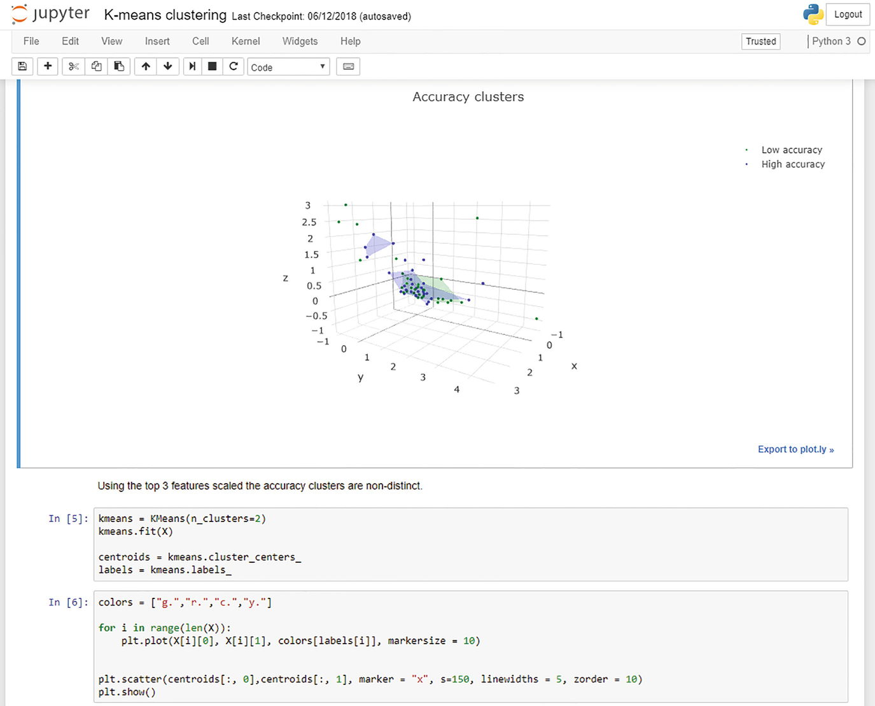Open the Kernel menu

246,41
